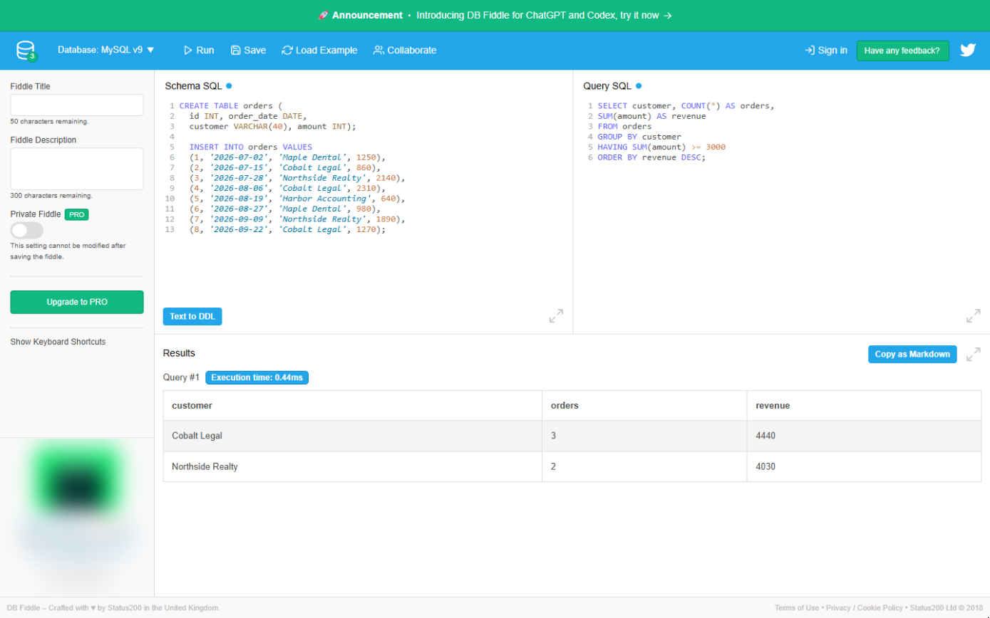Copy results with Copy as Markdown button

click(912, 355)
